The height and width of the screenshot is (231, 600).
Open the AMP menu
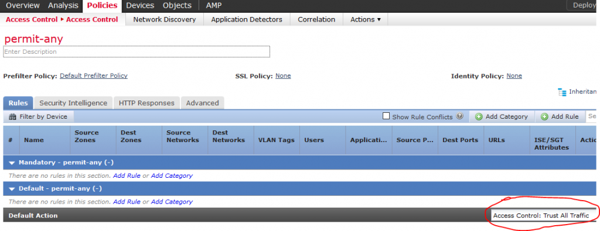point(213,6)
